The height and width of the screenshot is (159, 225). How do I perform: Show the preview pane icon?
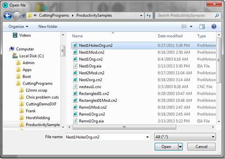(202, 27)
